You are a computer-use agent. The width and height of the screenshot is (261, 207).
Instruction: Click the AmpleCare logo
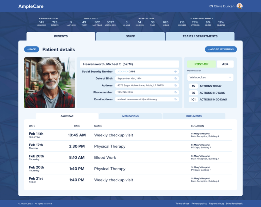(31, 6)
